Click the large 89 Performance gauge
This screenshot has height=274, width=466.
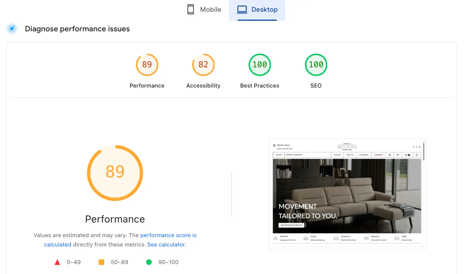[115, 173]
